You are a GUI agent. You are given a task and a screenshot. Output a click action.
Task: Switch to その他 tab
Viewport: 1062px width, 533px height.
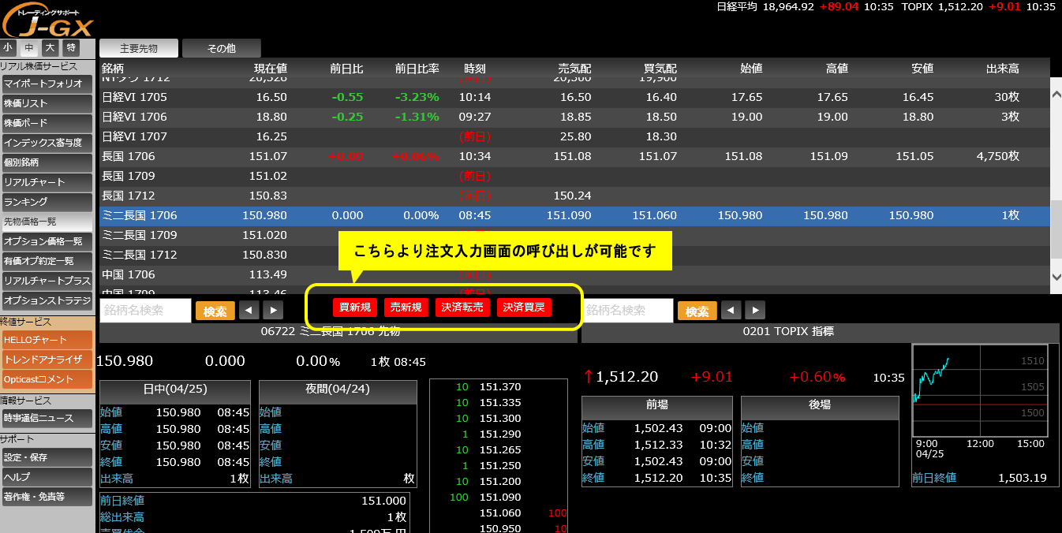pyautogui.click(x=222, y=48)
